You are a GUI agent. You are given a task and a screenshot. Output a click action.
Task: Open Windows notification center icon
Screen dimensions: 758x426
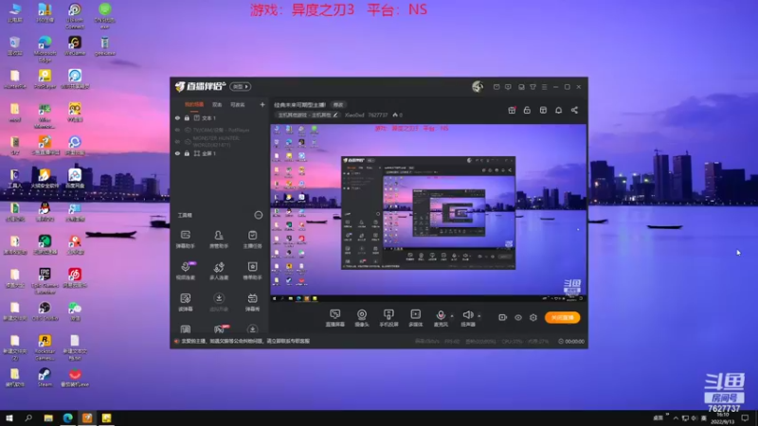(x=745, y=417)
